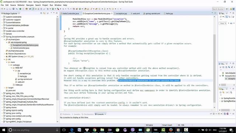
Task: Switch to the Declaration tab
Action: (88, 114)
